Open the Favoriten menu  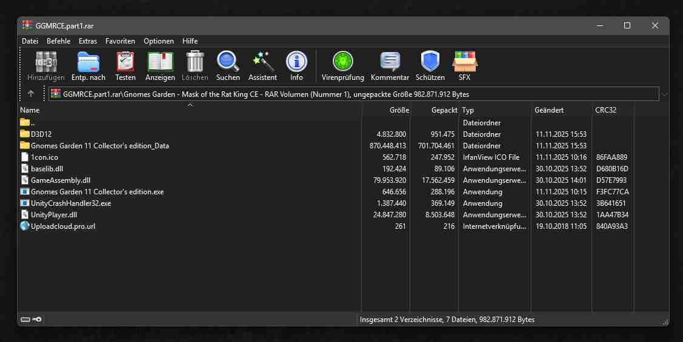(x=120, y=41)
